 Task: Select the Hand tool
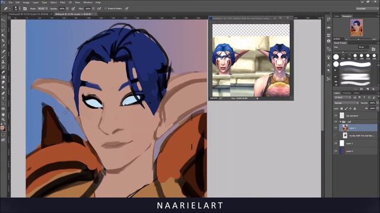click(3, 114)
